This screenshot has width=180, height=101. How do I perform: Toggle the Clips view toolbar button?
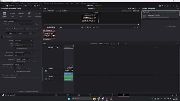click(x=38, y=6)
